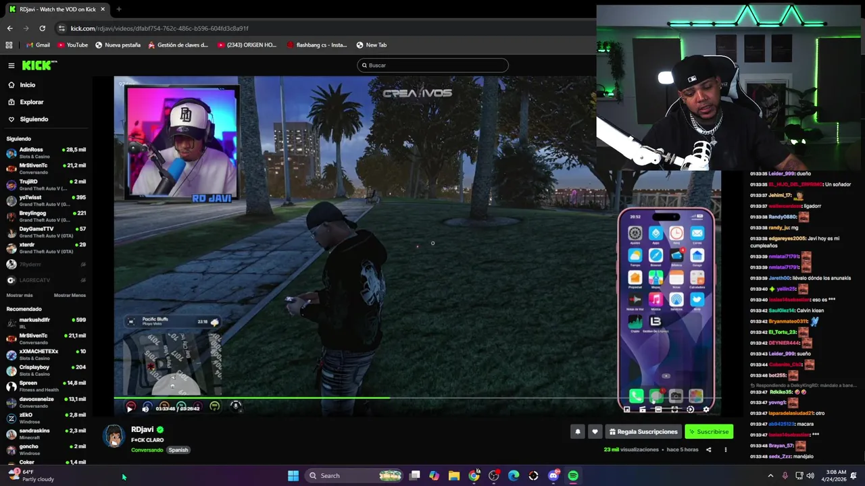Open sandraskins recommended channel
865x486 pixels.
click(46, 433)
